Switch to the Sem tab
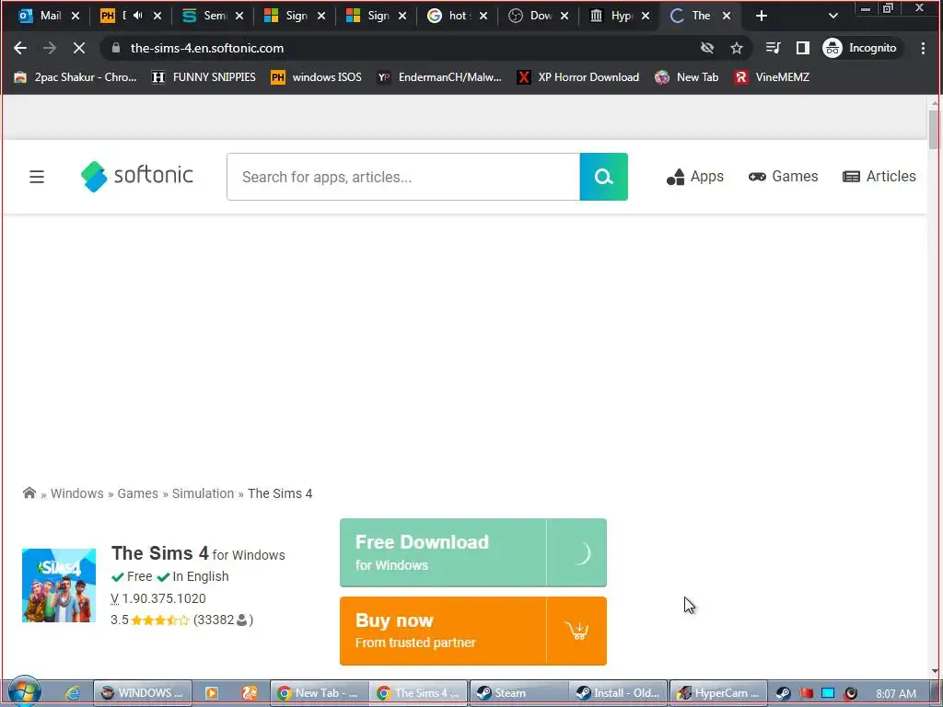Screen dimensions: 943x707 click(212, 17)
